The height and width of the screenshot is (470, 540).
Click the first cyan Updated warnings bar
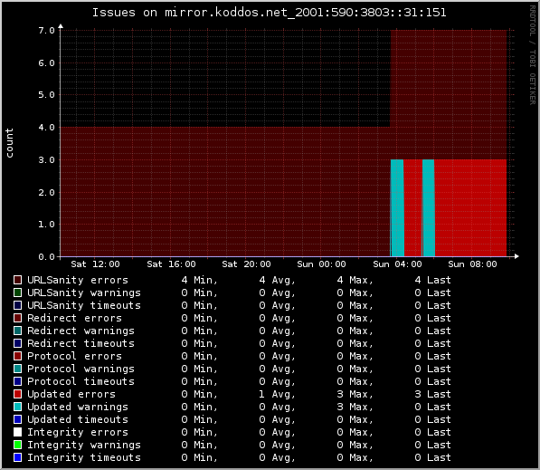point(397,208)
